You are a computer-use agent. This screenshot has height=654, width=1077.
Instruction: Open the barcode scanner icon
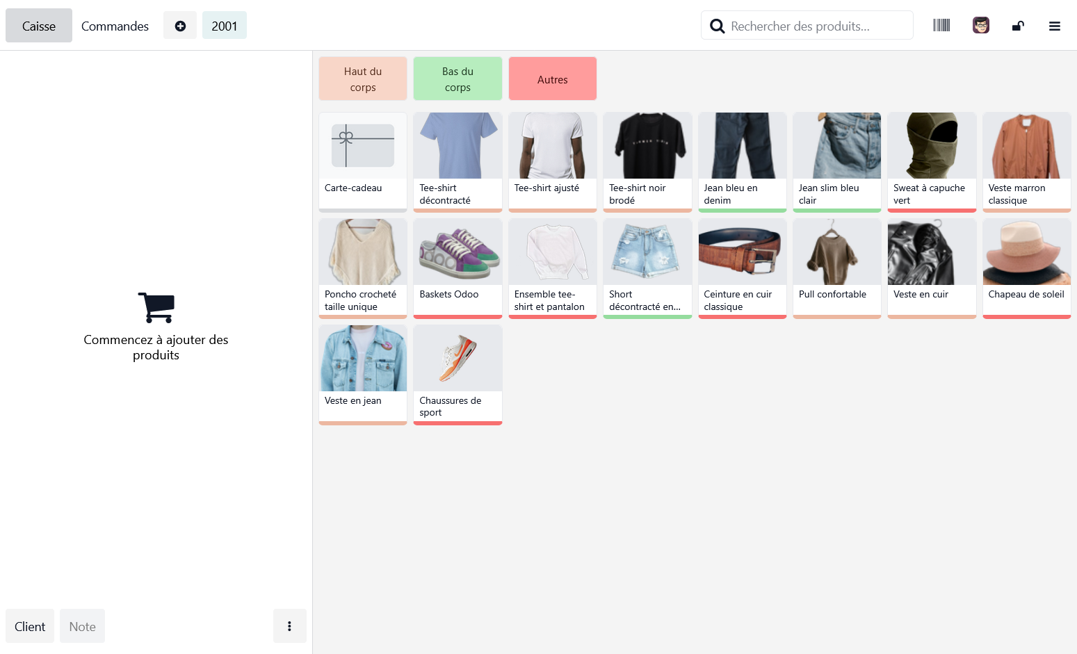(941, 25)
